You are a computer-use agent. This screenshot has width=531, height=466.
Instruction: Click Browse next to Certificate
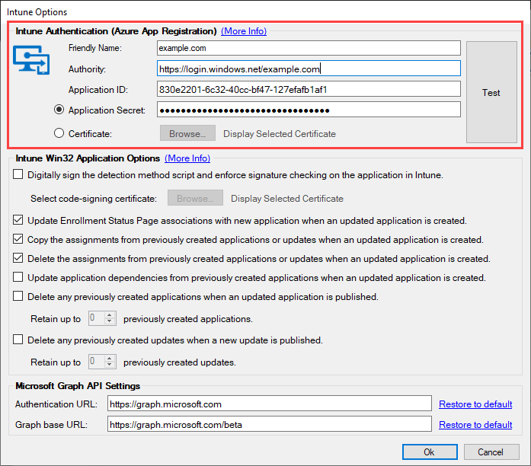[187, 133]
